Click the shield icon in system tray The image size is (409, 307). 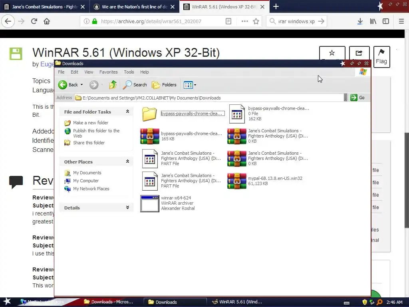coord(365,302)
